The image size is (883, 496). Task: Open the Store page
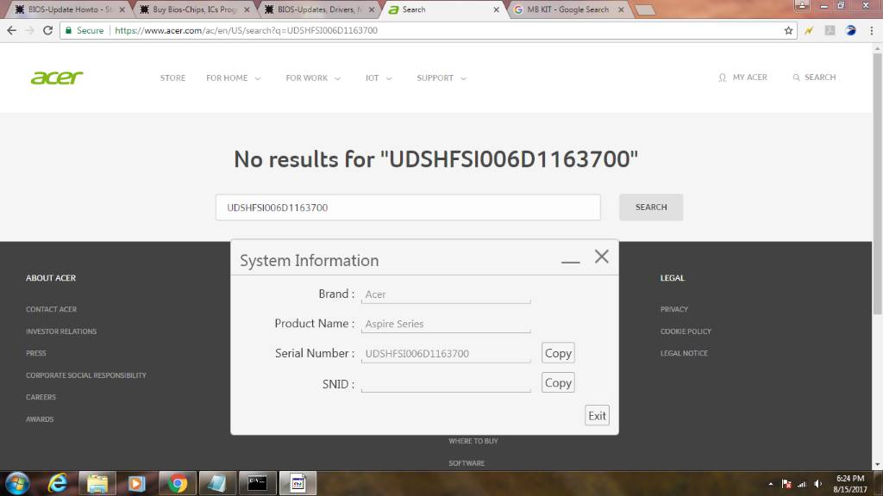[172, 77]
